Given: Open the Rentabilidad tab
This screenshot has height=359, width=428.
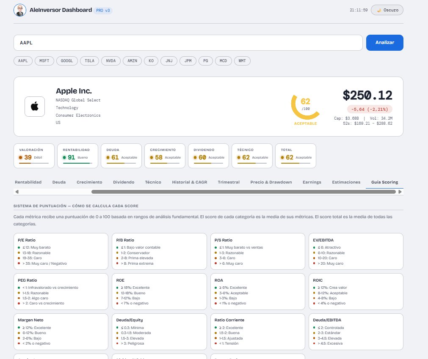Looking at the screenshot, I should coord(28,182).
